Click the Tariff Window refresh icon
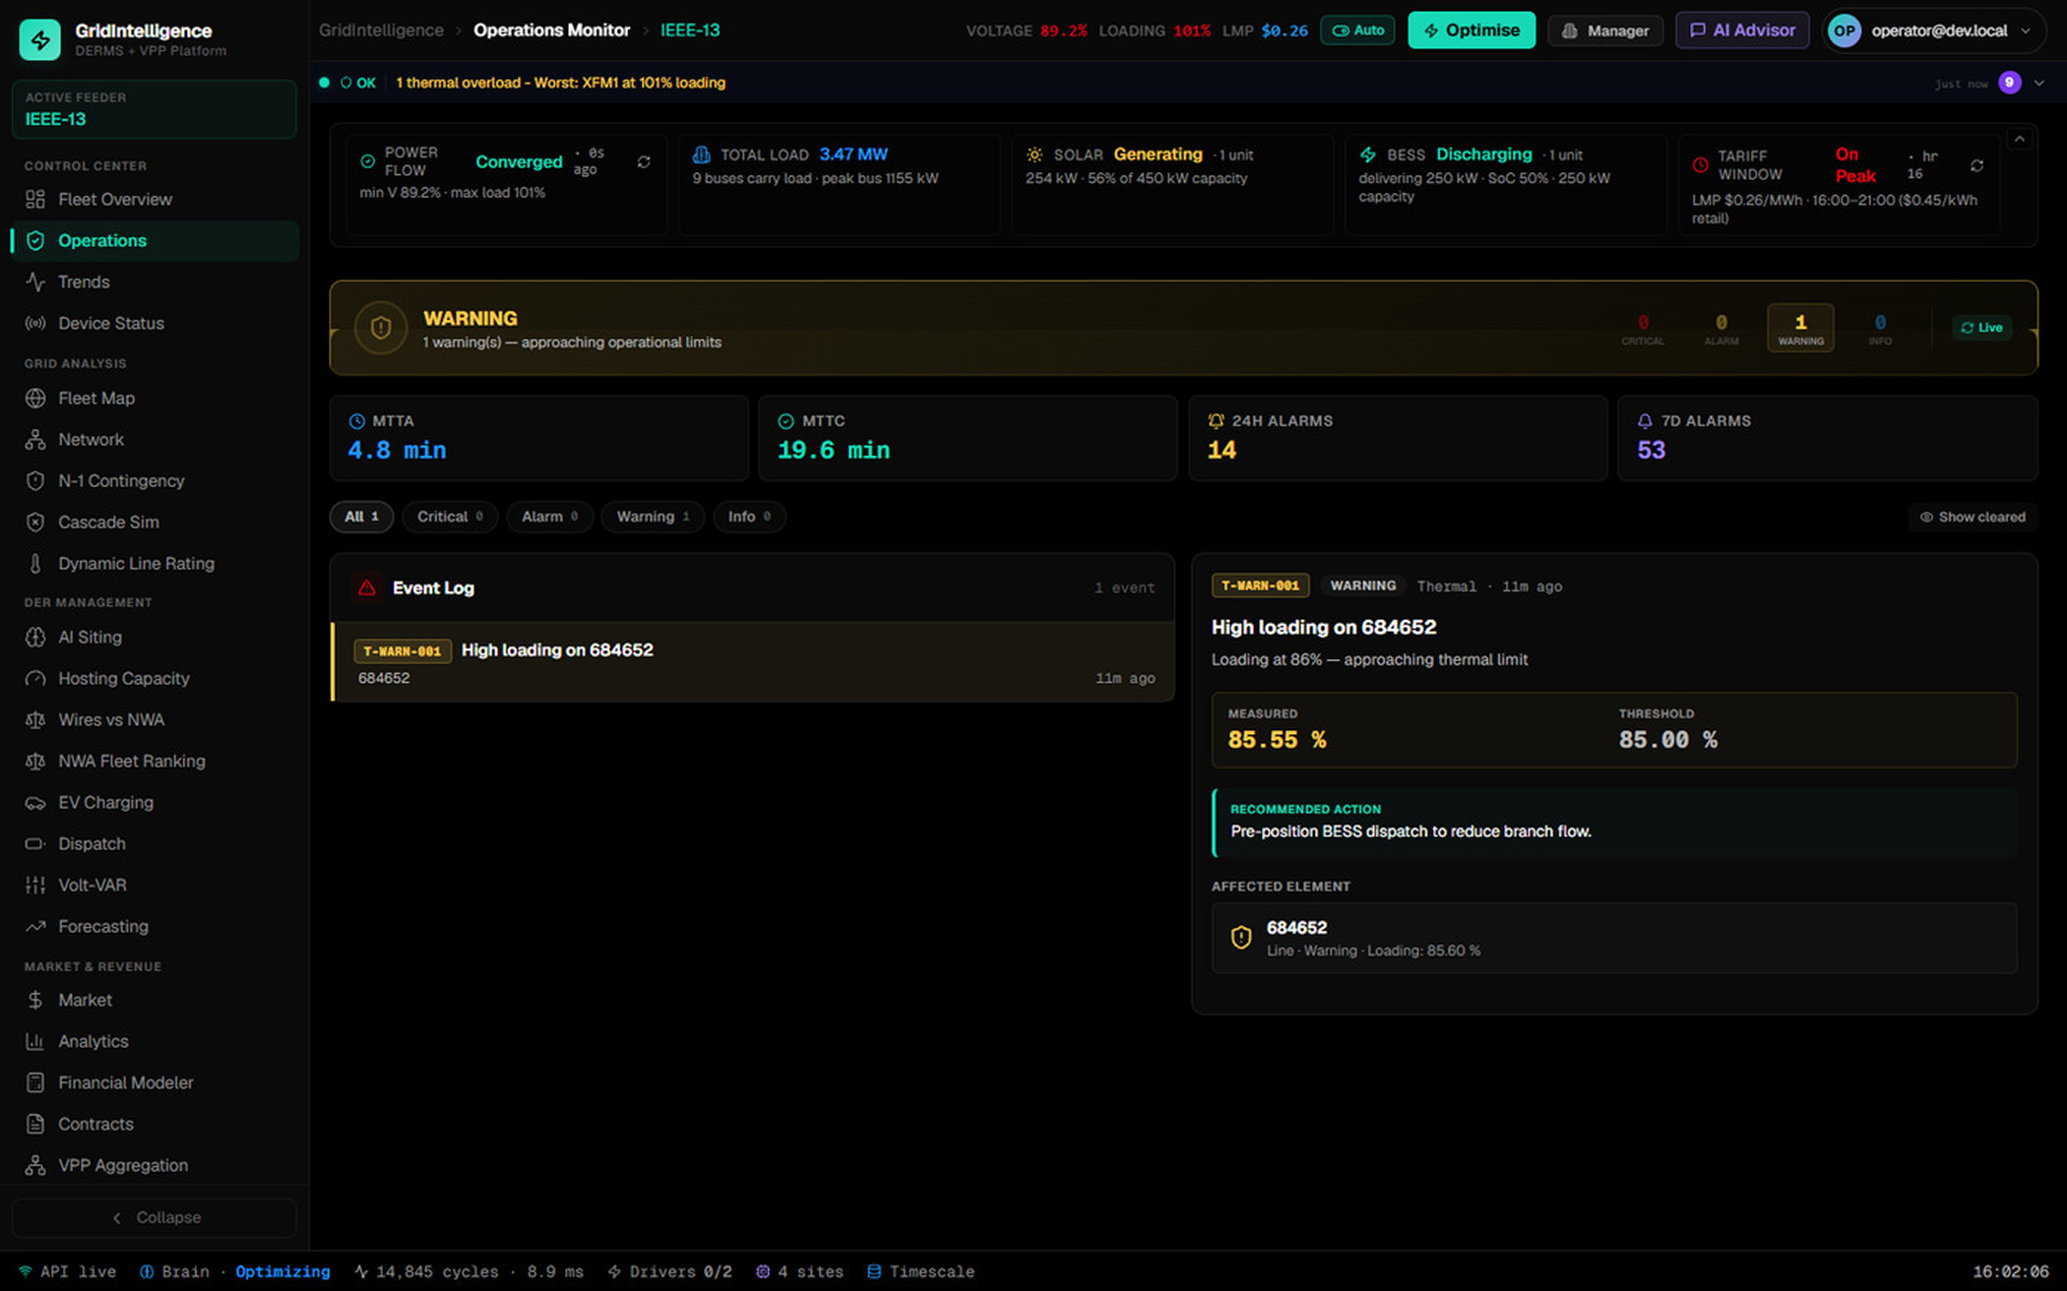Viewport: 2067px width, 1291px height. pos(1976,165)
